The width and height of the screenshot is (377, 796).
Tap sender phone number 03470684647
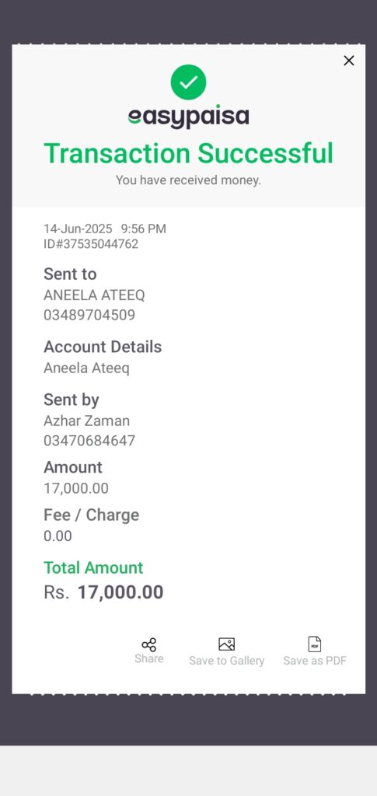(89, 441)
